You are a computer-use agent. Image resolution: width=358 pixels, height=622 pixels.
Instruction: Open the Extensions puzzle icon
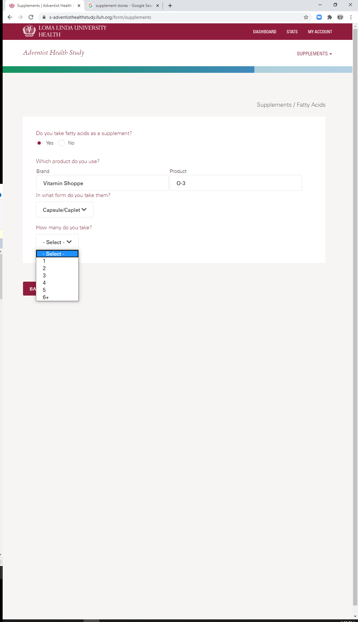click(x=330, y=17)
